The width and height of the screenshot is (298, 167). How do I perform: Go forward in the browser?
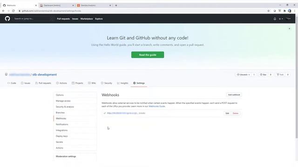click(8, 11)
